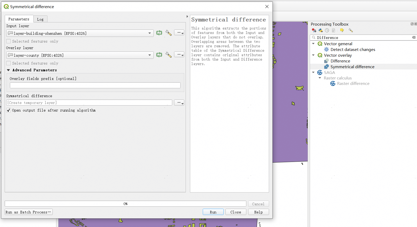Image resolution: width=417 pixels, height=227 pixels.
Task: Open Processing Toolbox options wrench
Action: click(351, 31)
